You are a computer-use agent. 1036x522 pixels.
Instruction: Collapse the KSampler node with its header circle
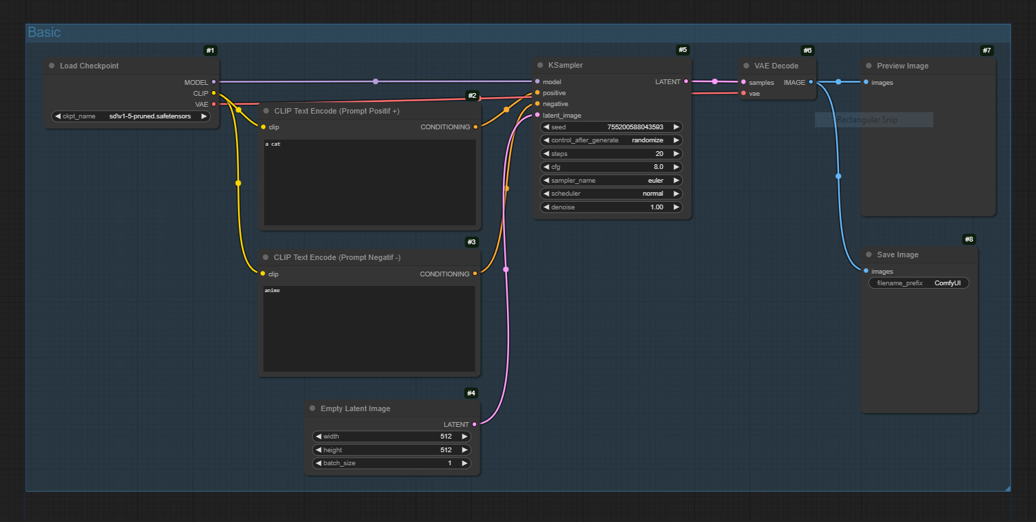(x=541, y=66)
